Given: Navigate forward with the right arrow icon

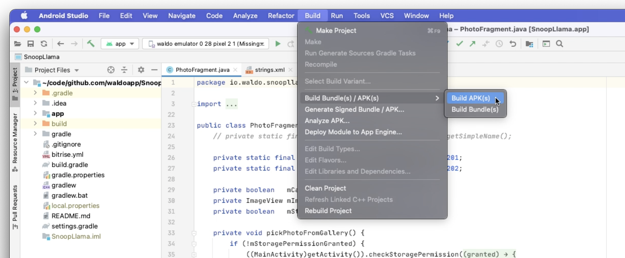Looking at the screenshot, I should [74, 44].
